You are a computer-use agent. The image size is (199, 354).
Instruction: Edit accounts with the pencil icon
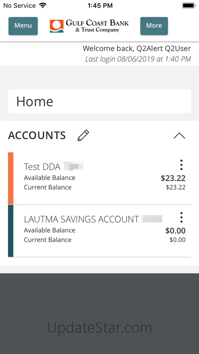click(83, 135)
